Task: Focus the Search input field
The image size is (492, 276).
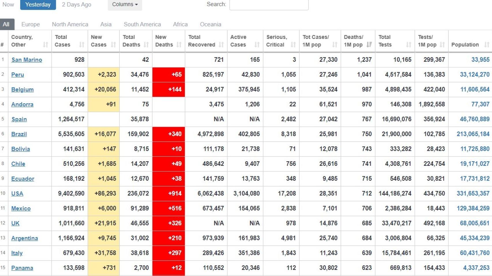Action: tap(269, 5)
